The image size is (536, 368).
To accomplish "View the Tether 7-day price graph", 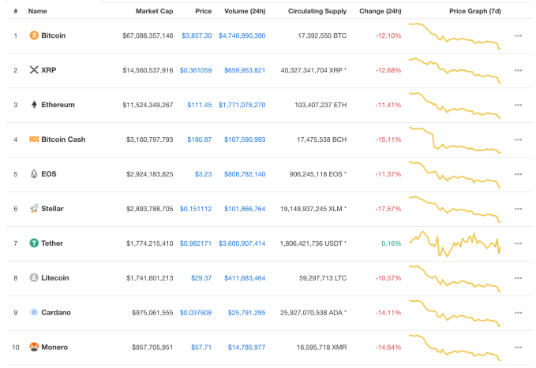I will (455, 243).
